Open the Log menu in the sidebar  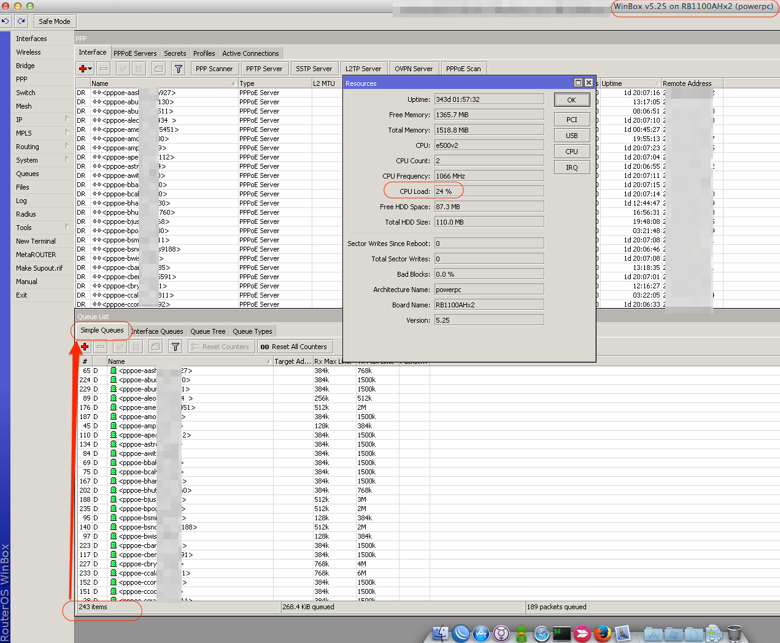tap(21, 201)
